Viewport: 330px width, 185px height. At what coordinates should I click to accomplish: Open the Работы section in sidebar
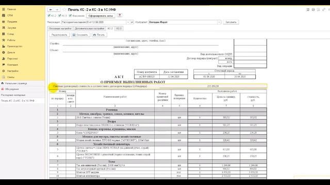pyautogui.click(x=11, y=40)
